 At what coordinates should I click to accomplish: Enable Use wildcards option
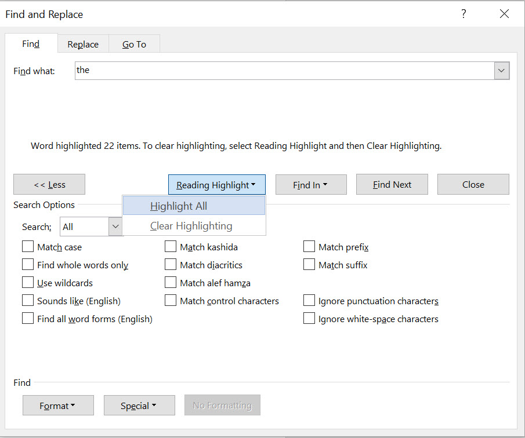[x=28, y=283]
